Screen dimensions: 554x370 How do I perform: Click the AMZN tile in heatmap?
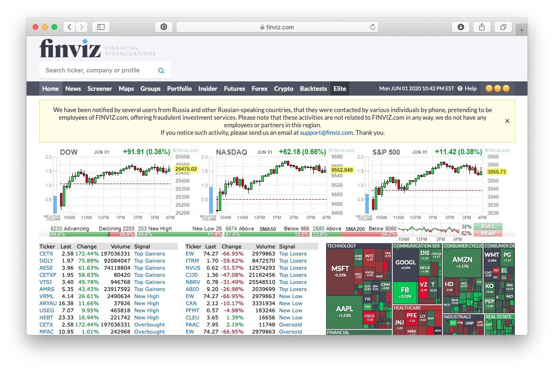tap(462, 263)
